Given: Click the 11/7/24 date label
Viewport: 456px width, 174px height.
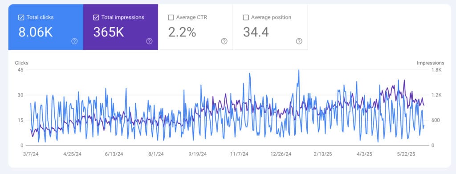Looking at the screenshot, I should point(239,154).
